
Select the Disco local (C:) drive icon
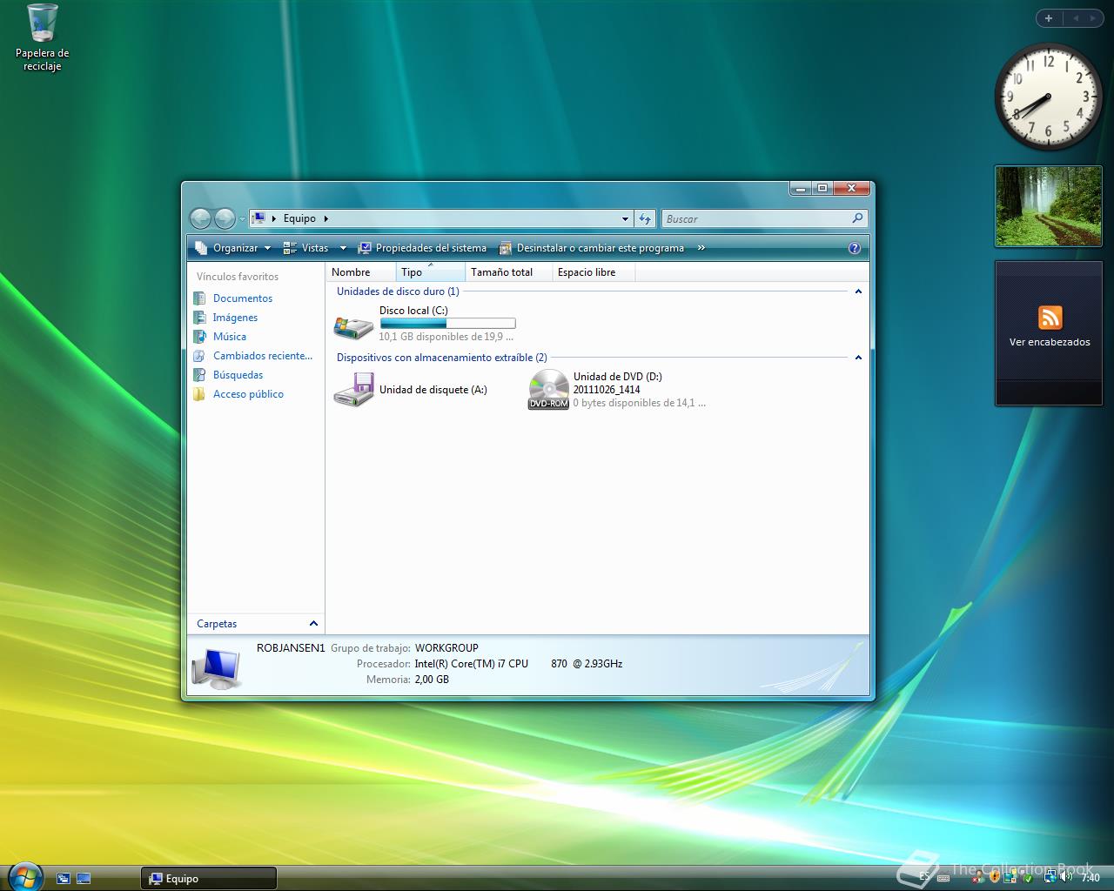click(353, 327)
